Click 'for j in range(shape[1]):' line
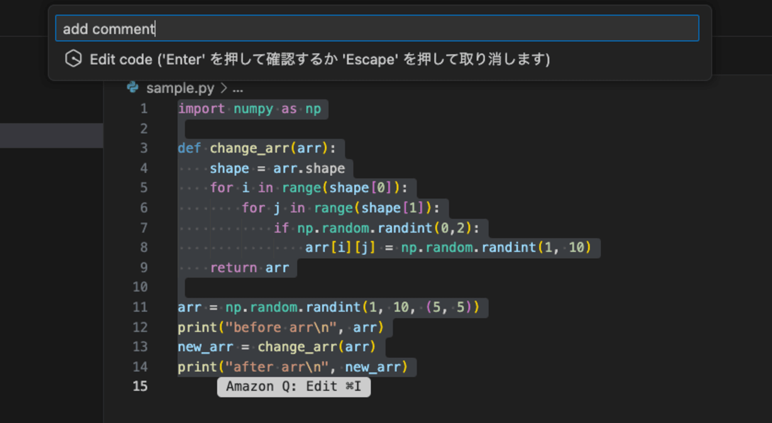772x423 pixels. click(340, 208)
